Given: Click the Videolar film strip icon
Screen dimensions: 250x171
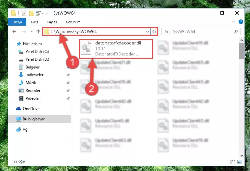Looking at the screenshot, I should [21, 98].
